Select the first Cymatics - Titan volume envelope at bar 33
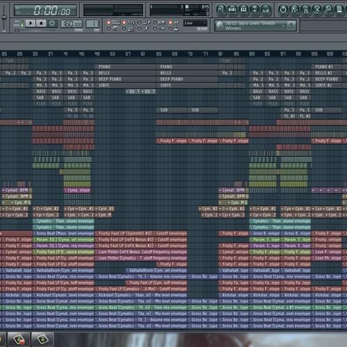Image resolution: width=347 pixels, height=347 pixels. [x=63, y=221]
